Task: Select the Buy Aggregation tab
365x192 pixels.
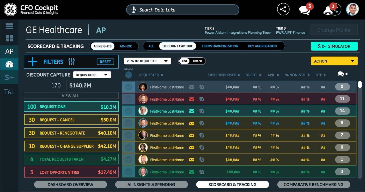Action: click(x=262, y=46)
